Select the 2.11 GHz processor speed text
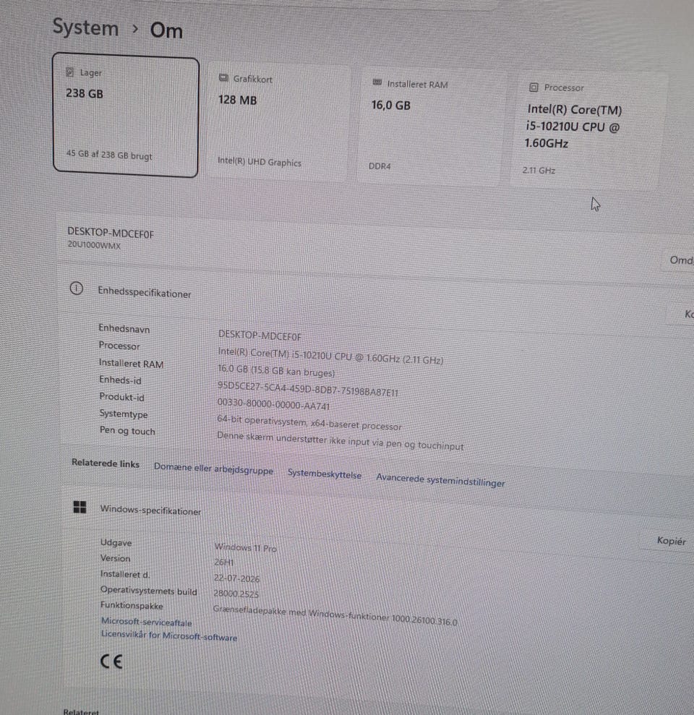The image size is (694, 715). pyautogui.click(x=539, y=170)
